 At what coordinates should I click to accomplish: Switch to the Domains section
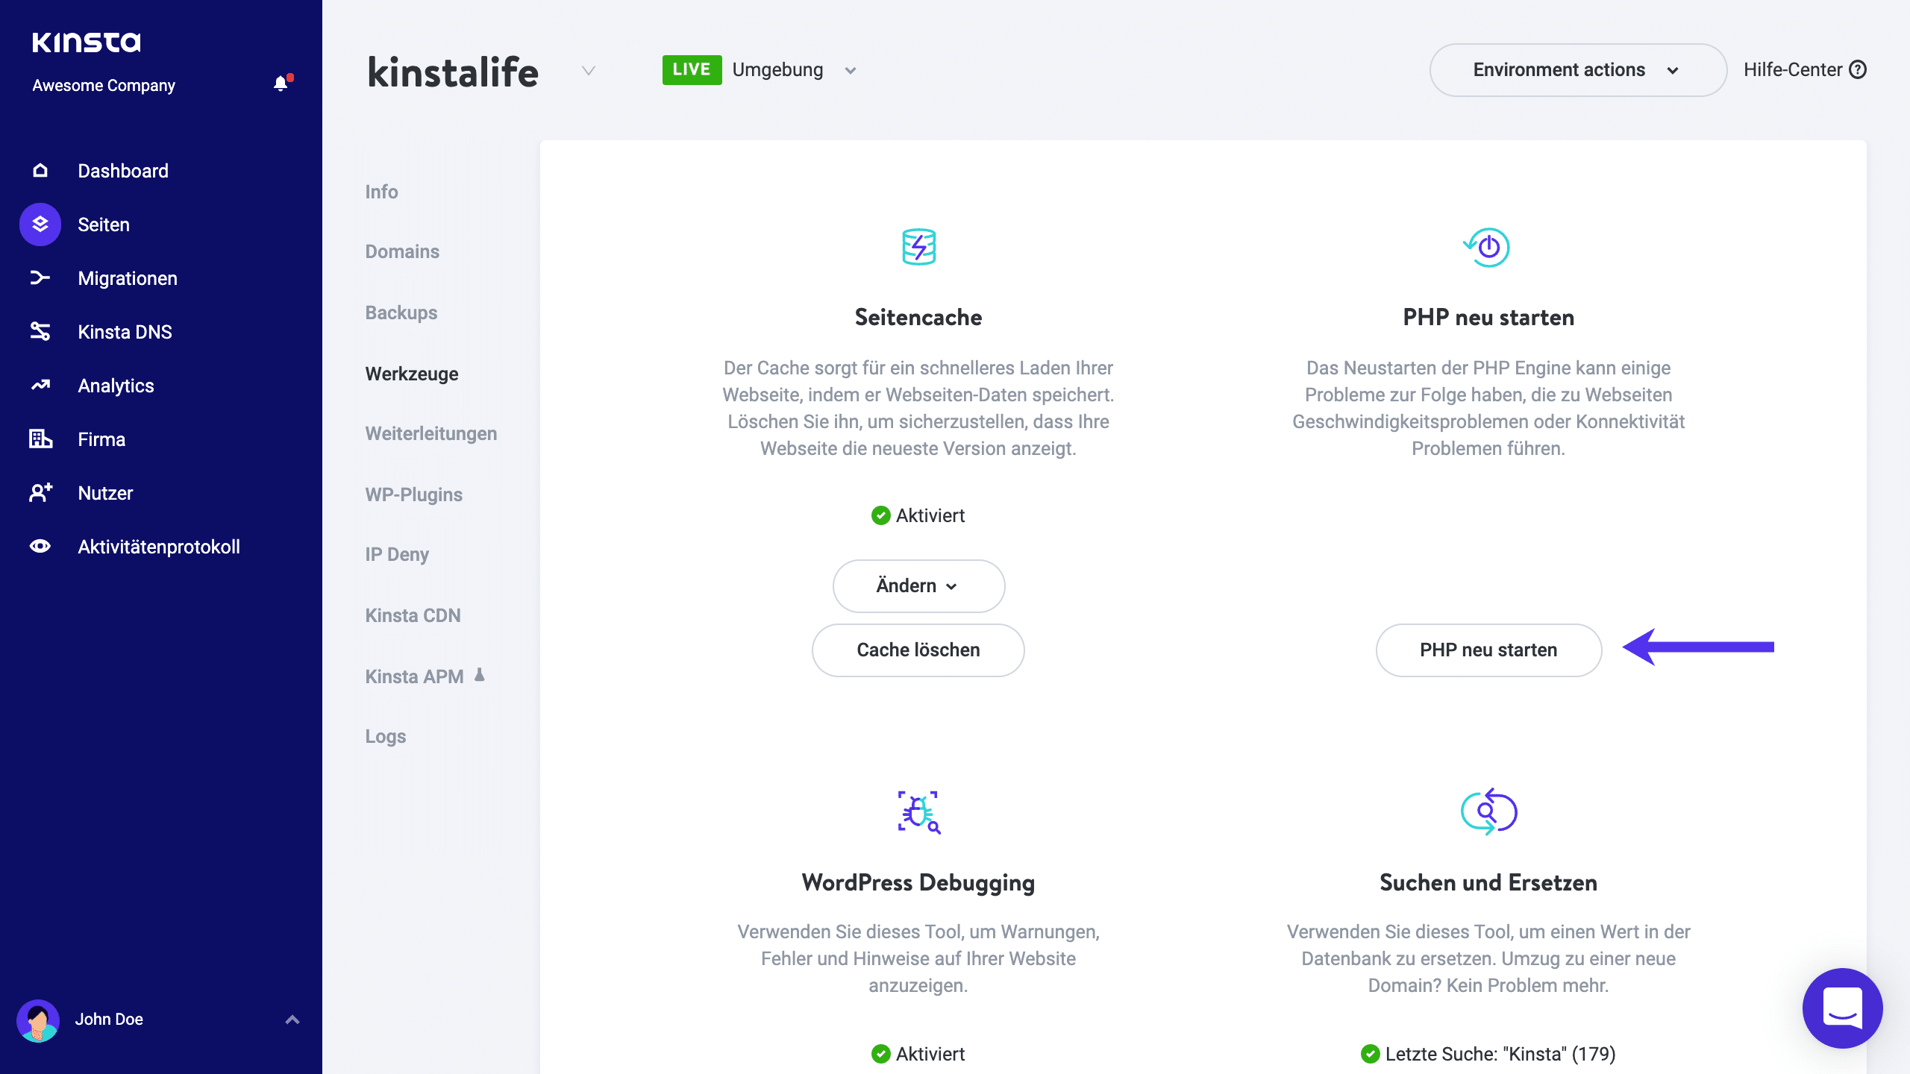[401, 251]
